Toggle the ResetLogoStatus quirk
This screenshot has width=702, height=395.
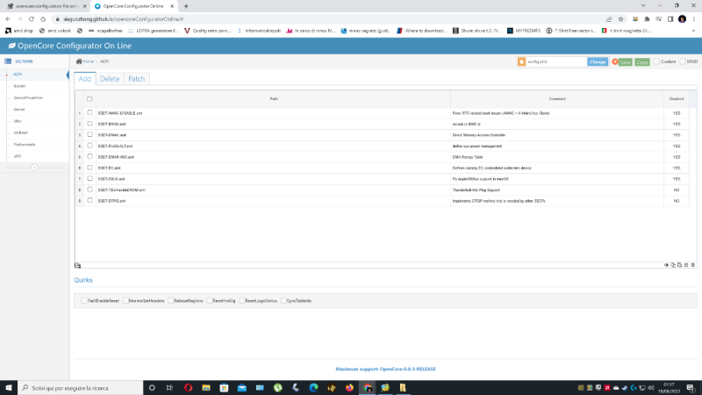tap(242, 300)
